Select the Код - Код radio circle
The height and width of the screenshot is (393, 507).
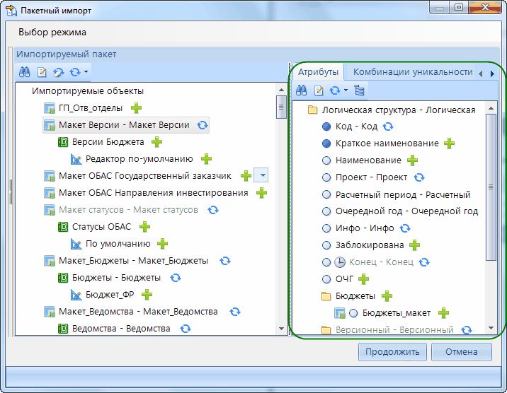326,127
